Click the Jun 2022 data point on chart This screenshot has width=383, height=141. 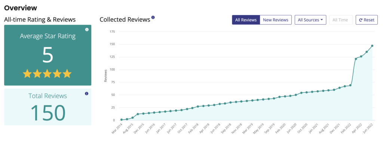coord(372,46)
